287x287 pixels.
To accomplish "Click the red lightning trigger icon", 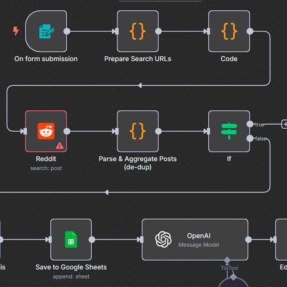I will (16, 31).
